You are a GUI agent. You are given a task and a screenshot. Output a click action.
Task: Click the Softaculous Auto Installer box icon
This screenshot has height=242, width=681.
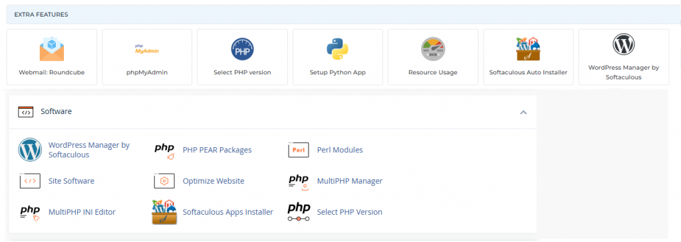(x=528, y=48)
